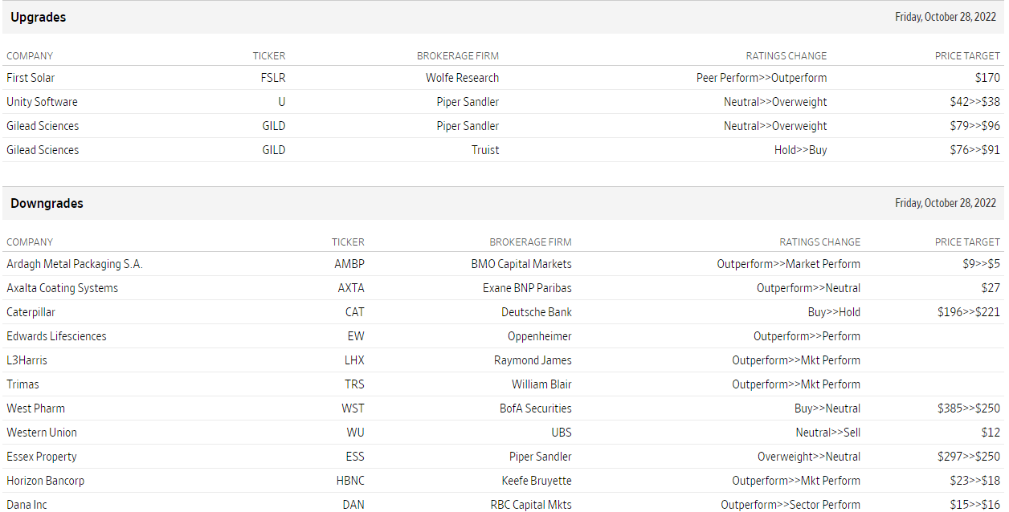Click the First Solar company name
The height and width of the screenshot is (512, 1009).
pyautogui.click(x=31, y=78)
